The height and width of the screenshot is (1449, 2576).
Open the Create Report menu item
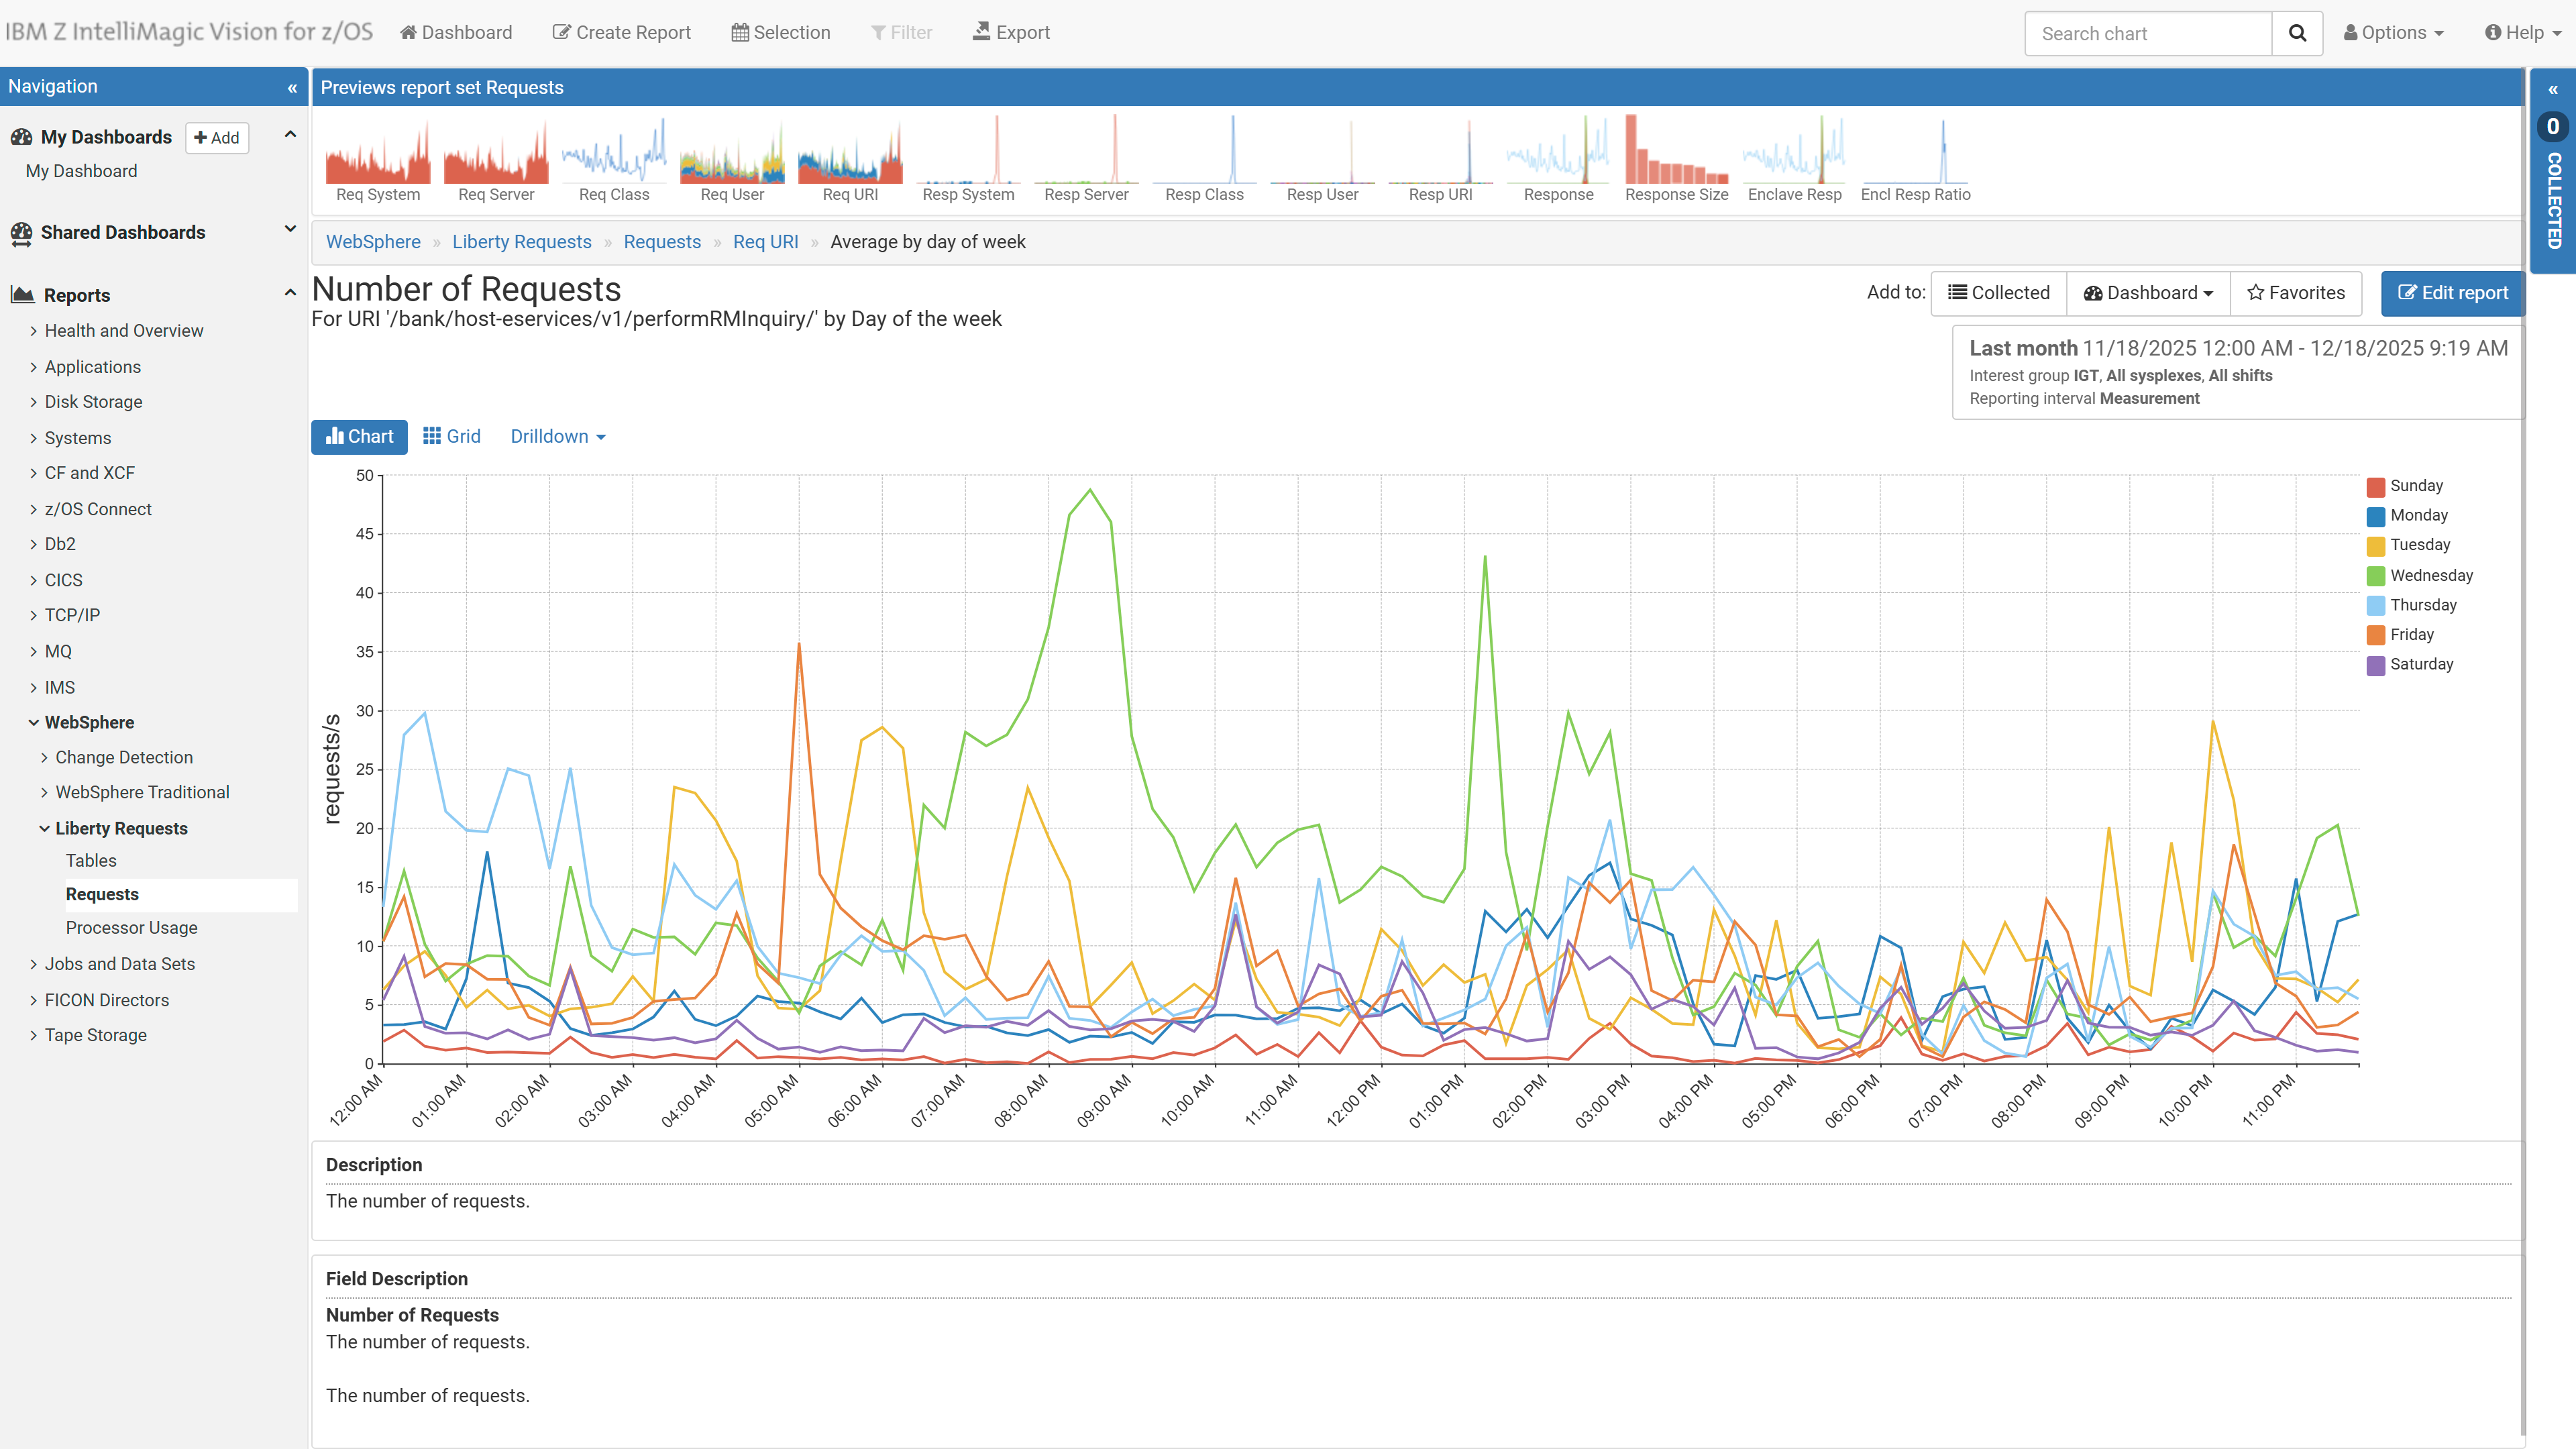click(x=622, y=33)
